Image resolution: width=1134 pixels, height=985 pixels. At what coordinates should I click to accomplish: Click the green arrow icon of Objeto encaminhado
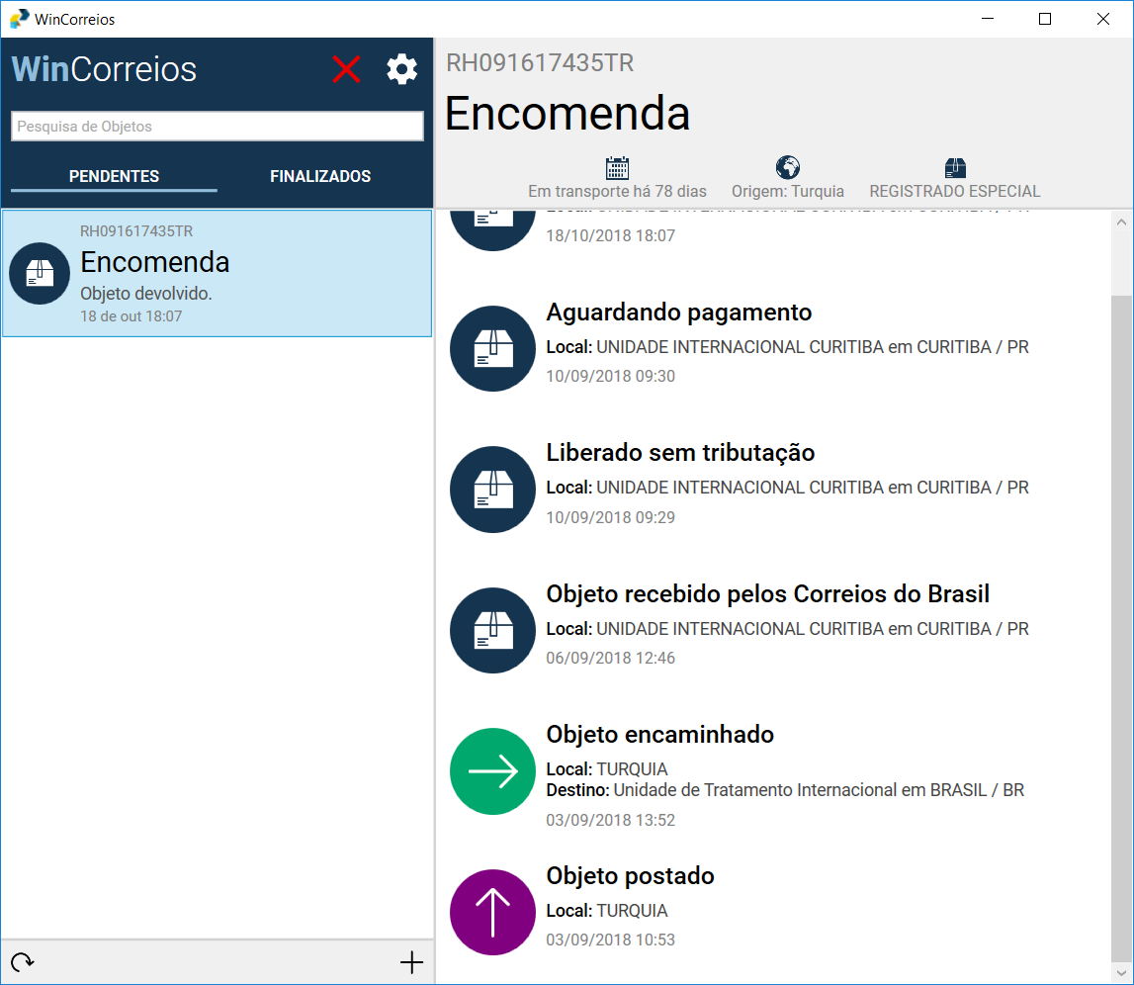pos(492,771)
